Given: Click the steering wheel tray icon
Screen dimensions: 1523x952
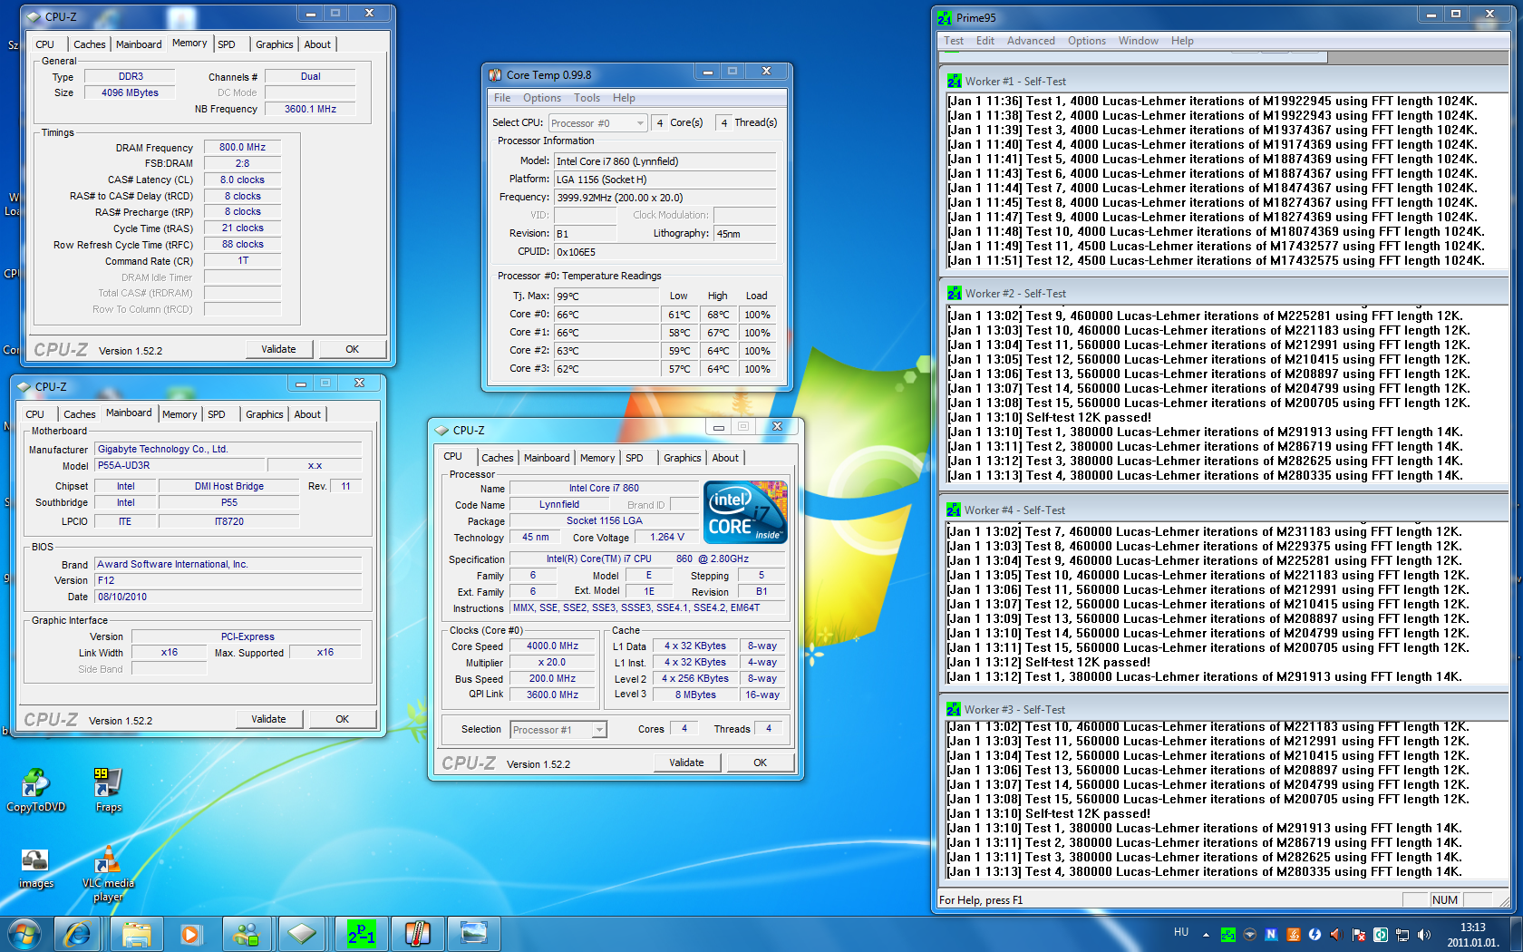Looking at the screenshot, I should [x=1250, y=935].
